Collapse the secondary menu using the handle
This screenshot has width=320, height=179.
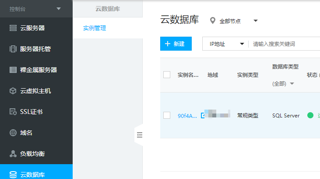139,135
